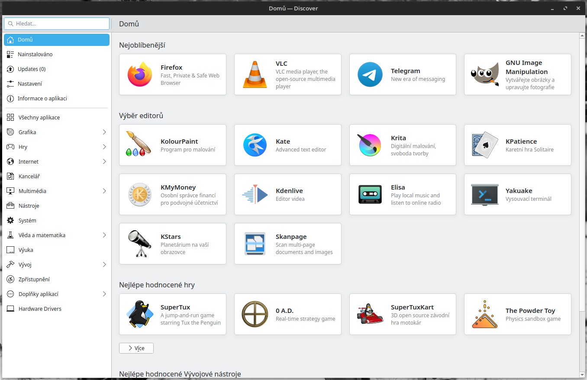The height and width of the screenshot is (380, 587).
Task: Click the 'New era of messaging' description
Action: (418, 79)
